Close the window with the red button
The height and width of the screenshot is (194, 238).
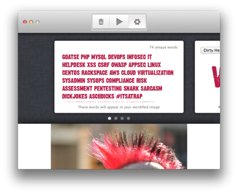pos(25,22)
